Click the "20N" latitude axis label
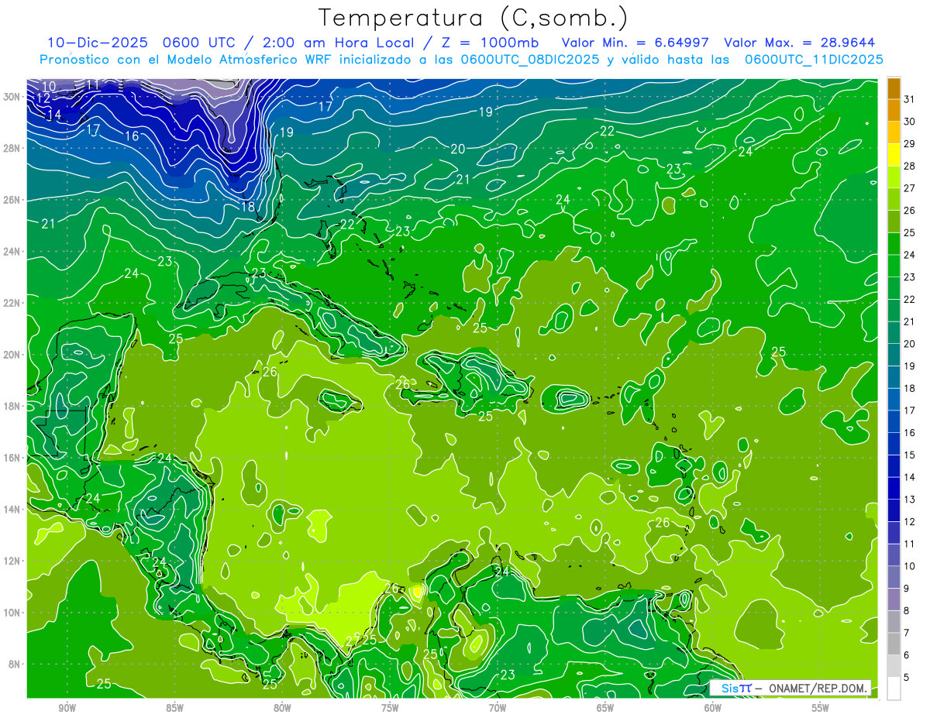The height and width of the screenshot is (718, 930). [12, 355]
